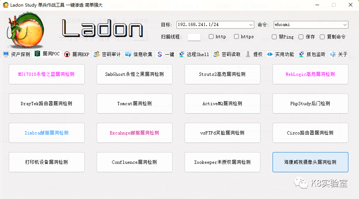This screenshot has width=359, height=199.
Task: Select the 提权 tab
Action: point(254,54)
